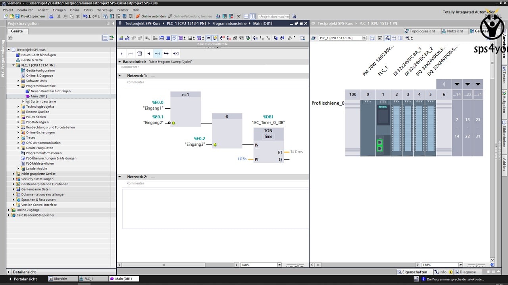Image resolution: width=508 pixels, height=285 pixels.
Task: Click the split editor horizontally icon in the main toolbar
Action: (x=246, y=16)
